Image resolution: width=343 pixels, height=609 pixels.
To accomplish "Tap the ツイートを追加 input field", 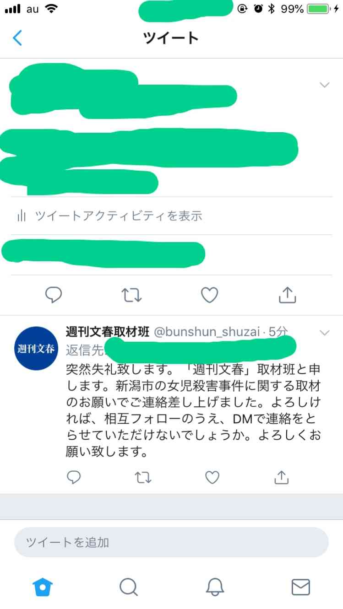I will pos(171,542).
